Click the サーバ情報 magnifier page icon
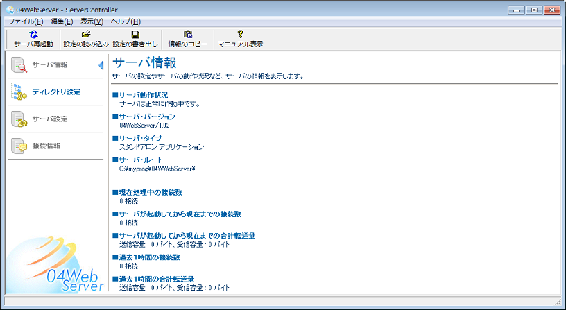Image resolution: width=566 pixels, height=310 pixels. [19, 65]
